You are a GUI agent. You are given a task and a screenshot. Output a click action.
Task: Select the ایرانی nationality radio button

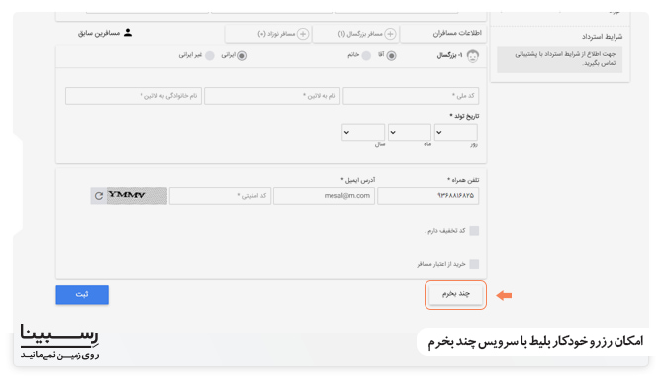click(x=242, y=55)
